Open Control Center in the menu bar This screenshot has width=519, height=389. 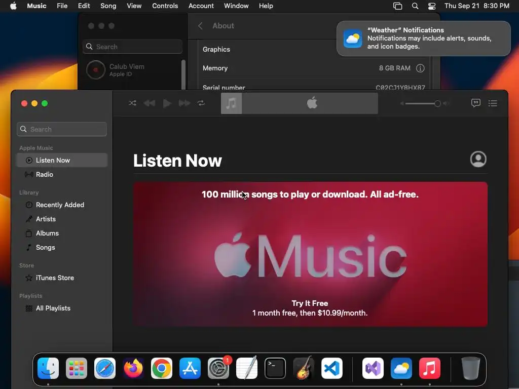[432, 6]
